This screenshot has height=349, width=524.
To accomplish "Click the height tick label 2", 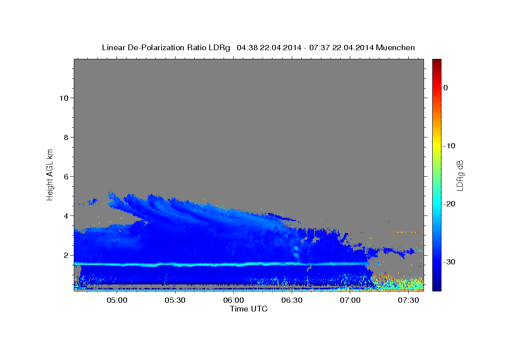I will 65,255.
